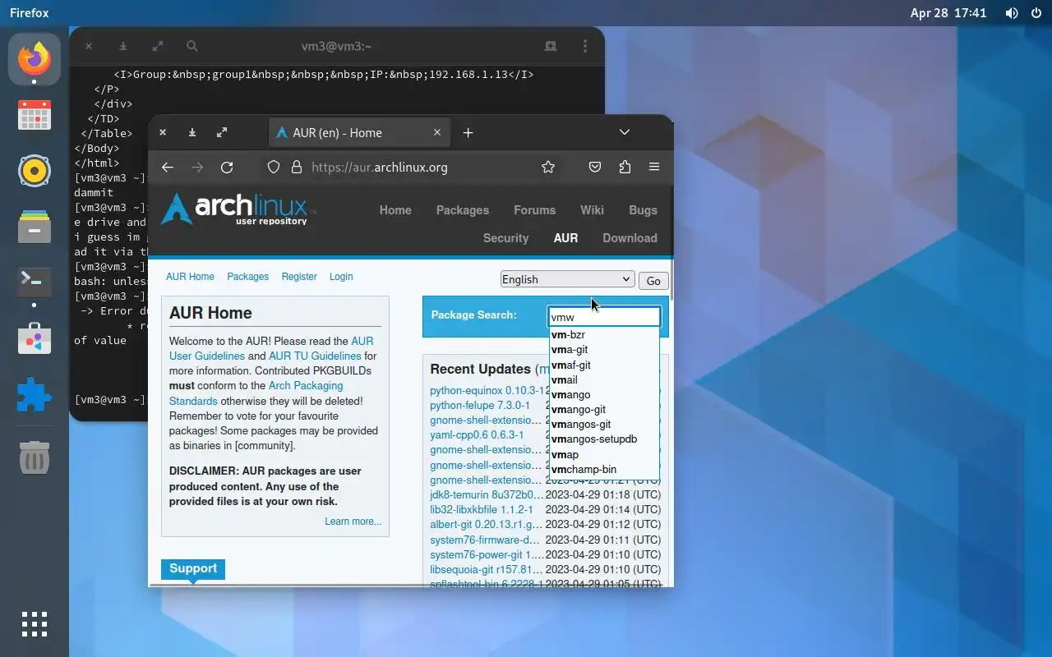This screenshot has height=657, width=1052.
Task: Open the Security navigation link
Action: click(x=505, y=238)
